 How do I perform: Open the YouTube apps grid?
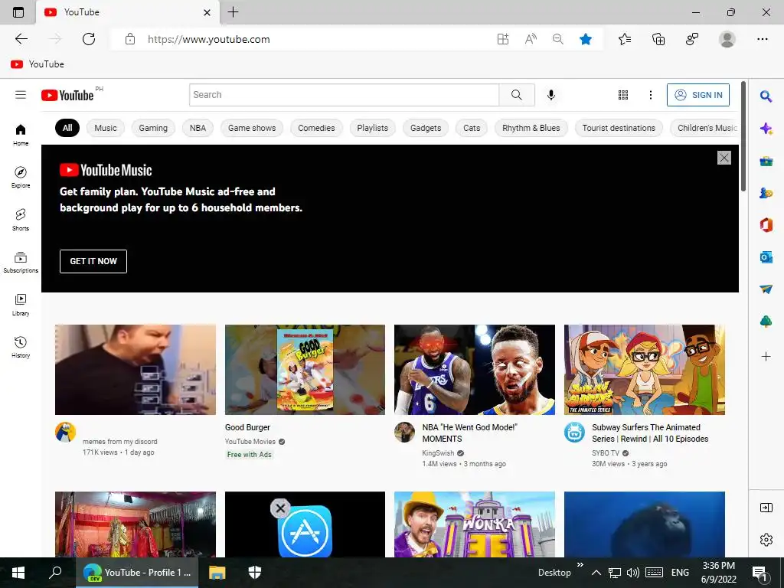coord(623,95)
